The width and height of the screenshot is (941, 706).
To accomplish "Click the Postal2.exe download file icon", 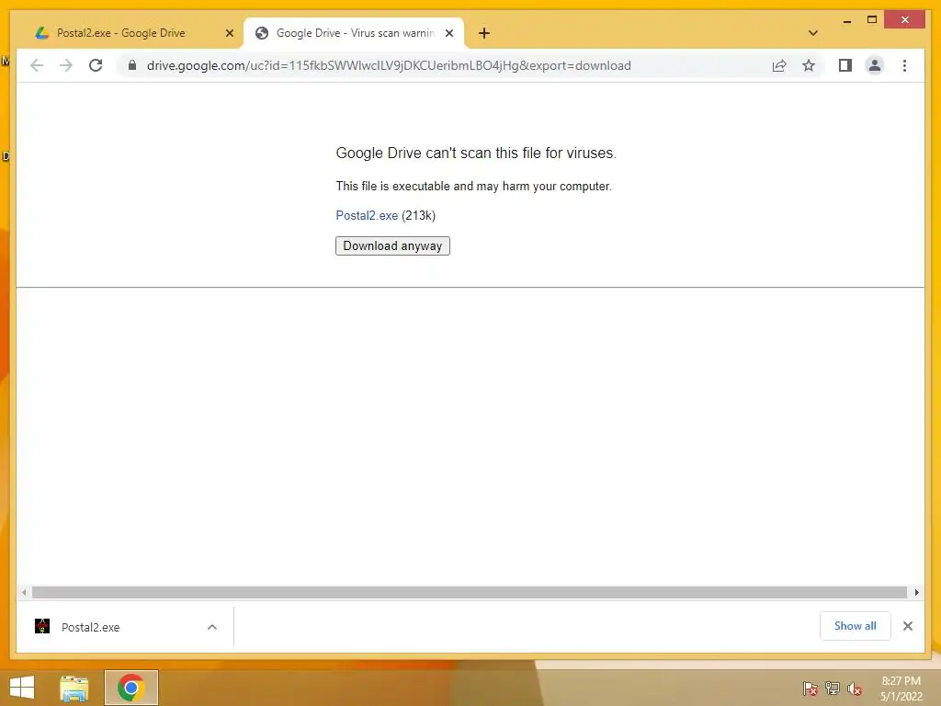I will [42, 627].
